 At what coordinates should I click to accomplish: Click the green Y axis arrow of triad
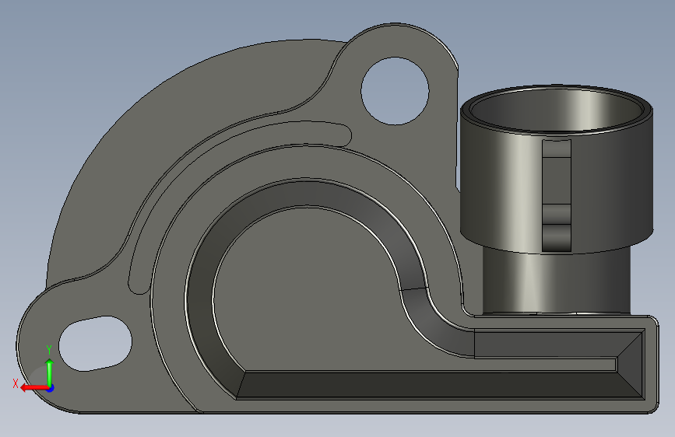point(49,372)
